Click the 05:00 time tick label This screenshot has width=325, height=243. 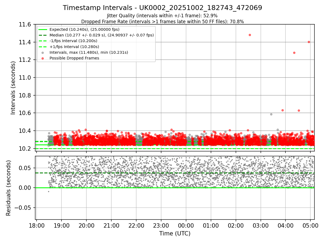point(310,225)
